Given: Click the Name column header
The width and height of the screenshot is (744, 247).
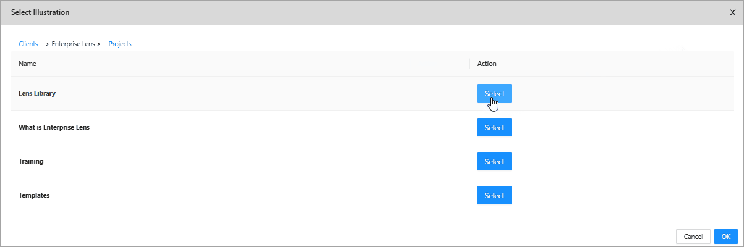Looking at the screenshot, I should (27, 64).
